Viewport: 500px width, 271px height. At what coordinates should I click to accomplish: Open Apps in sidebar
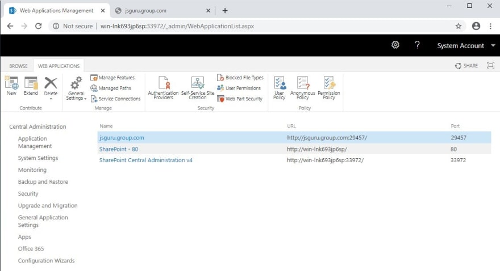24,237
